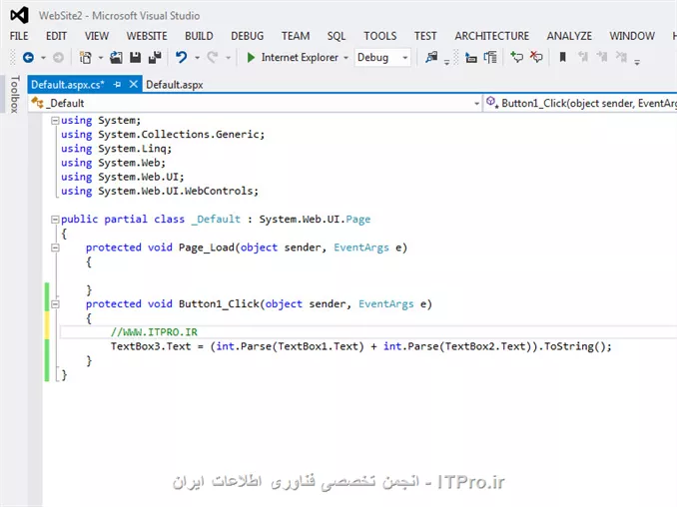Open the WINDOW menu

[632, 36]
